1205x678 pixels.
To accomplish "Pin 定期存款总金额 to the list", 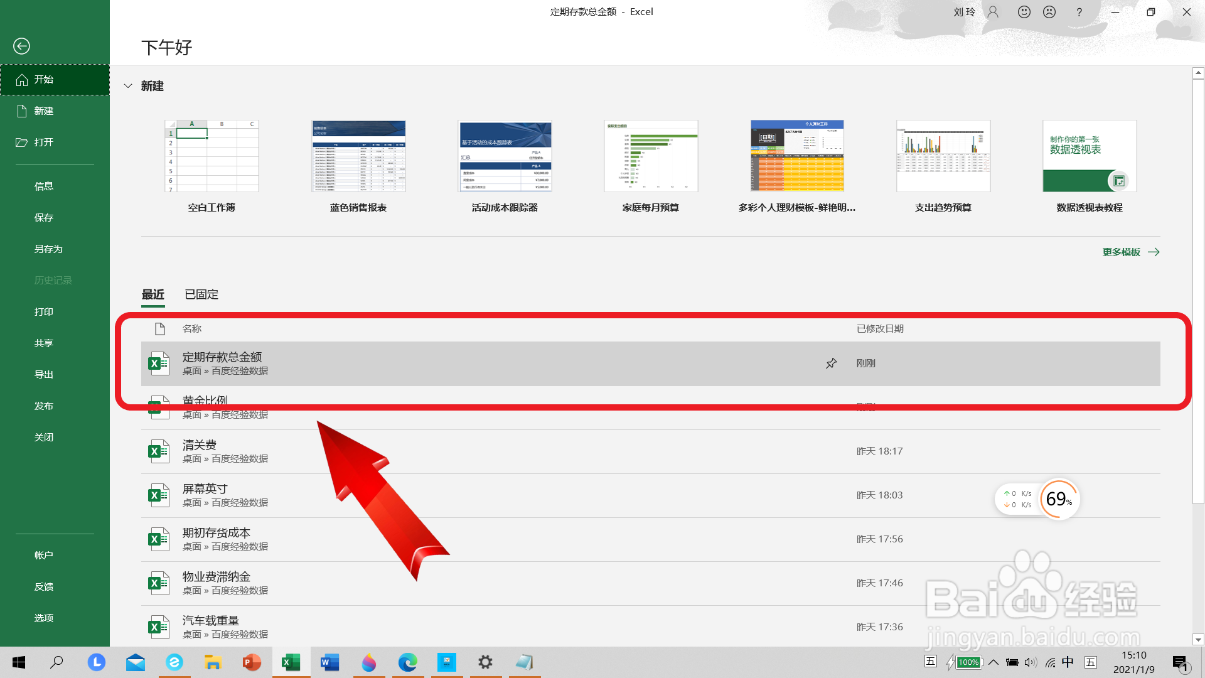I will 831,363.
